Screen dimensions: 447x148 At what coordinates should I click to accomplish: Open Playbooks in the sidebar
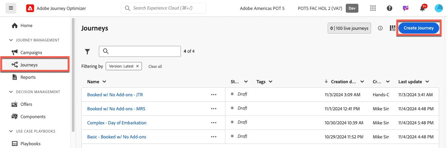(x=30, y=144)
